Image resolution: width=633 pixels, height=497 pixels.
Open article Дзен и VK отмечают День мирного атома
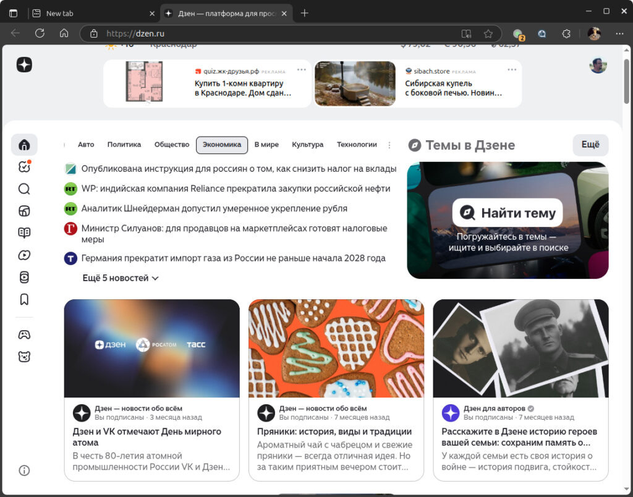pos(147,437)
